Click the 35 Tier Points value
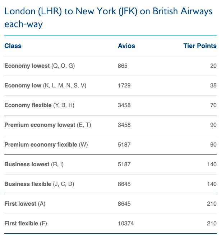 (x=213, y=86)
